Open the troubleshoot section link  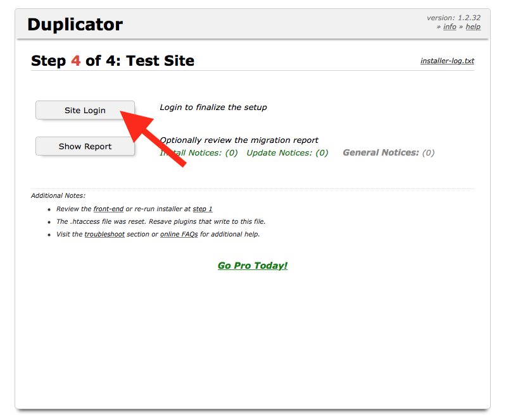coord(104,234)
